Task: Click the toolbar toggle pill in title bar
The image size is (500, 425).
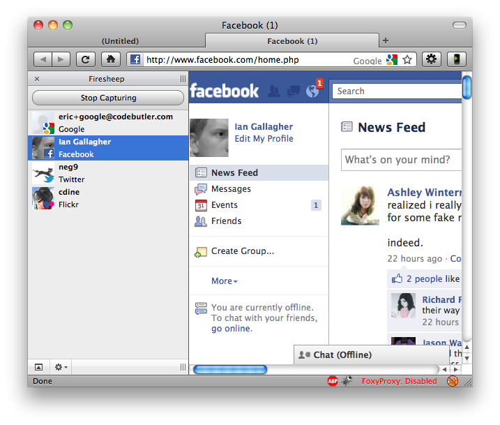Action: [460, 25]
